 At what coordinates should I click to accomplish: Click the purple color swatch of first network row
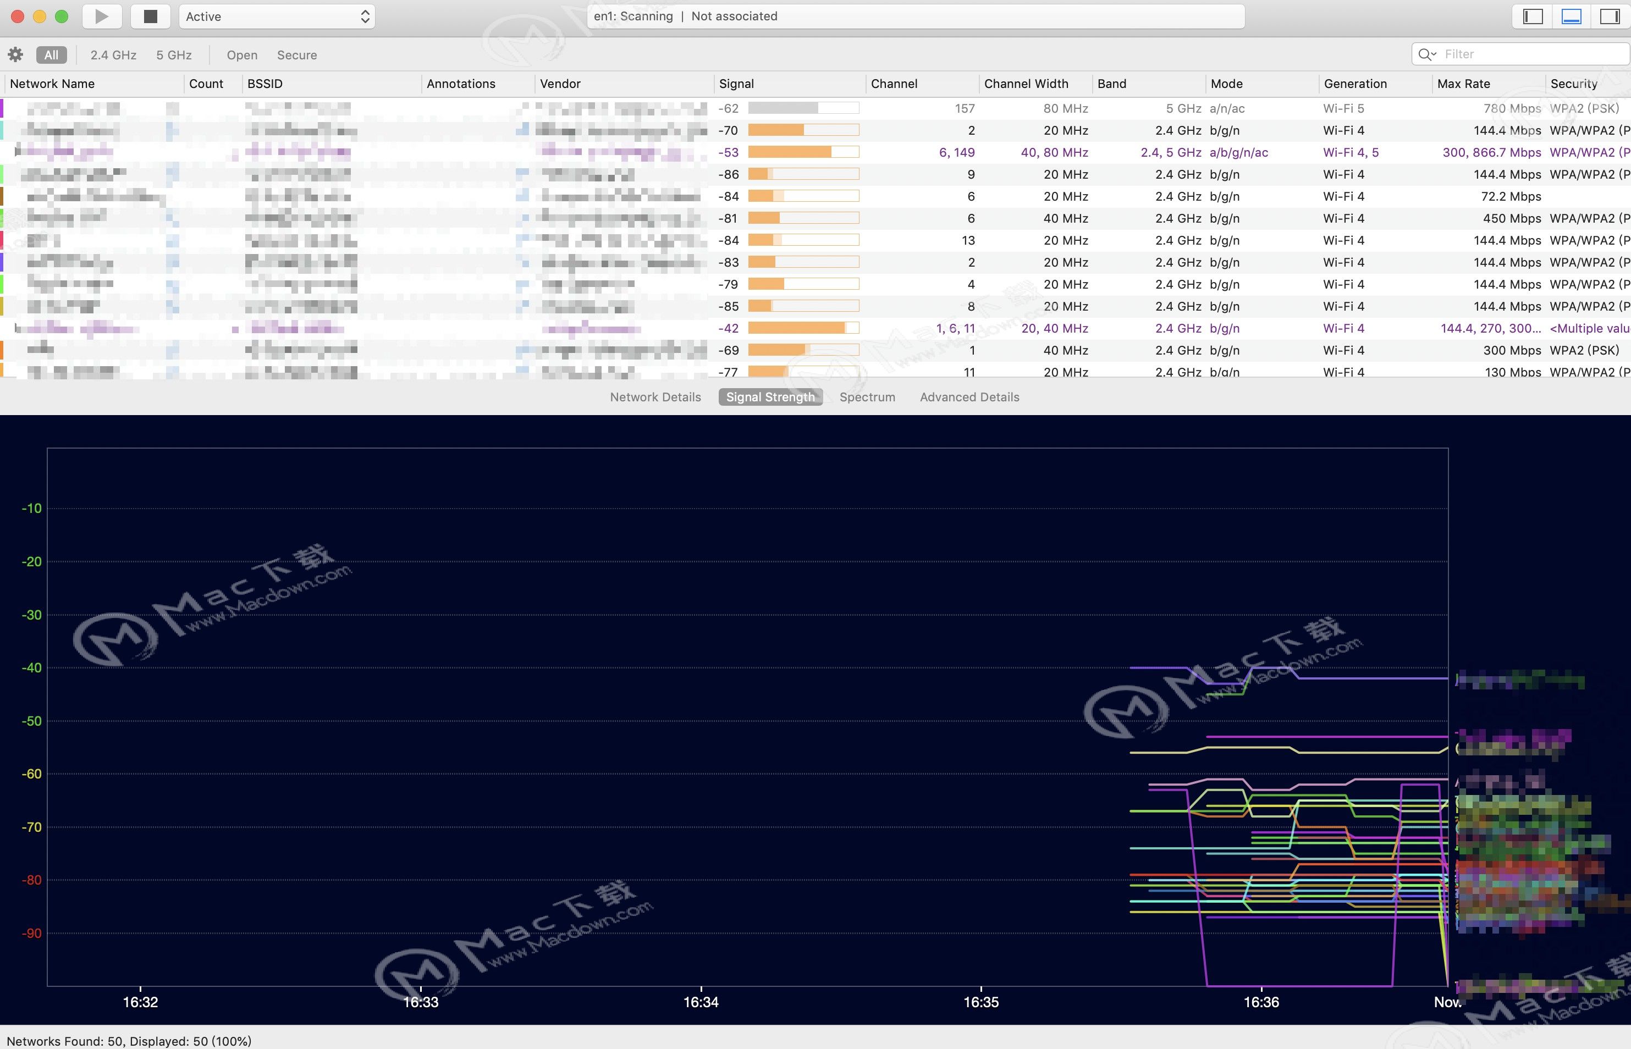coord(2,108)
